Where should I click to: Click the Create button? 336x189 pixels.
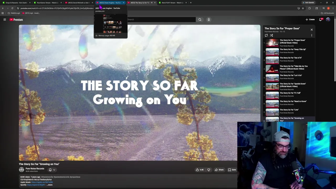point(310,19)
